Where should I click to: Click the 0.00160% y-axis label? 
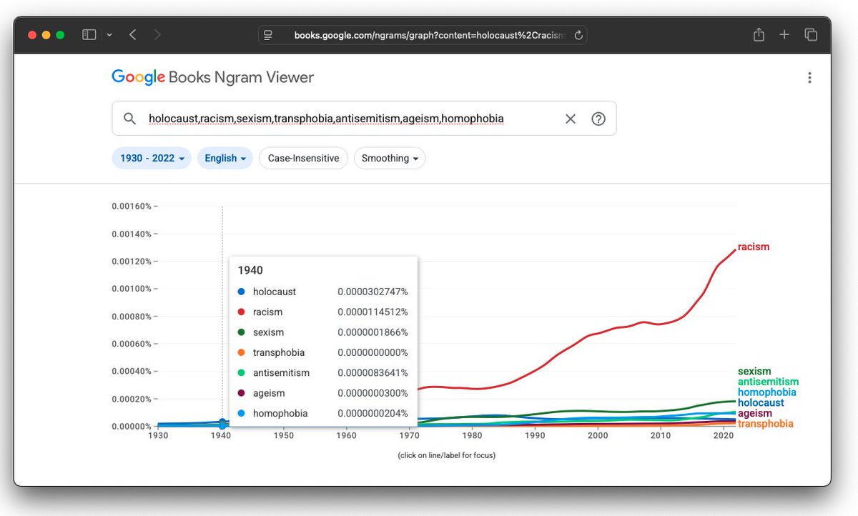click(132, 206)
